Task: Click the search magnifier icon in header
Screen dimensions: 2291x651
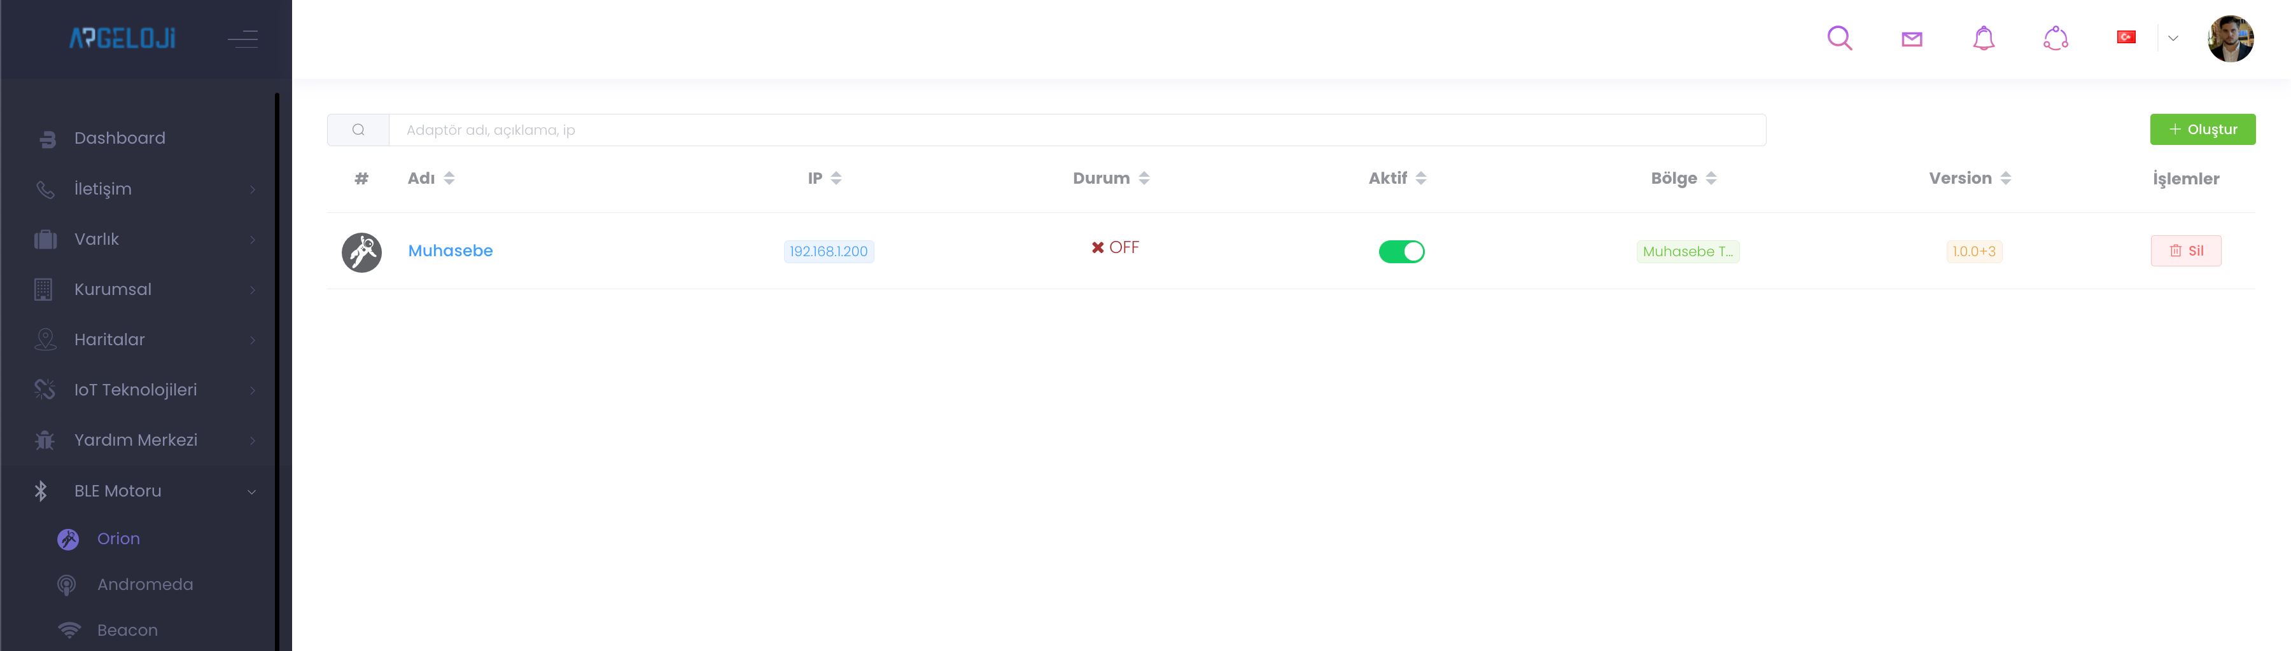Action: (1839, 38)
